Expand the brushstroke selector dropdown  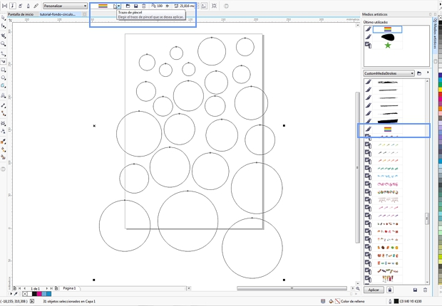pos(118,6)
